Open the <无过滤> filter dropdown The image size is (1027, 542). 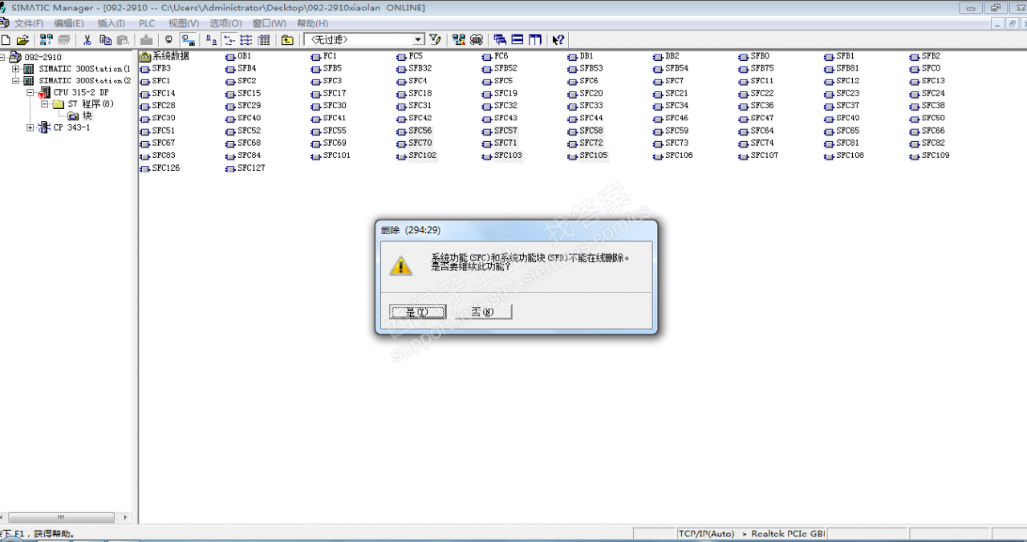pyautogui.click(x=418, y=39)
